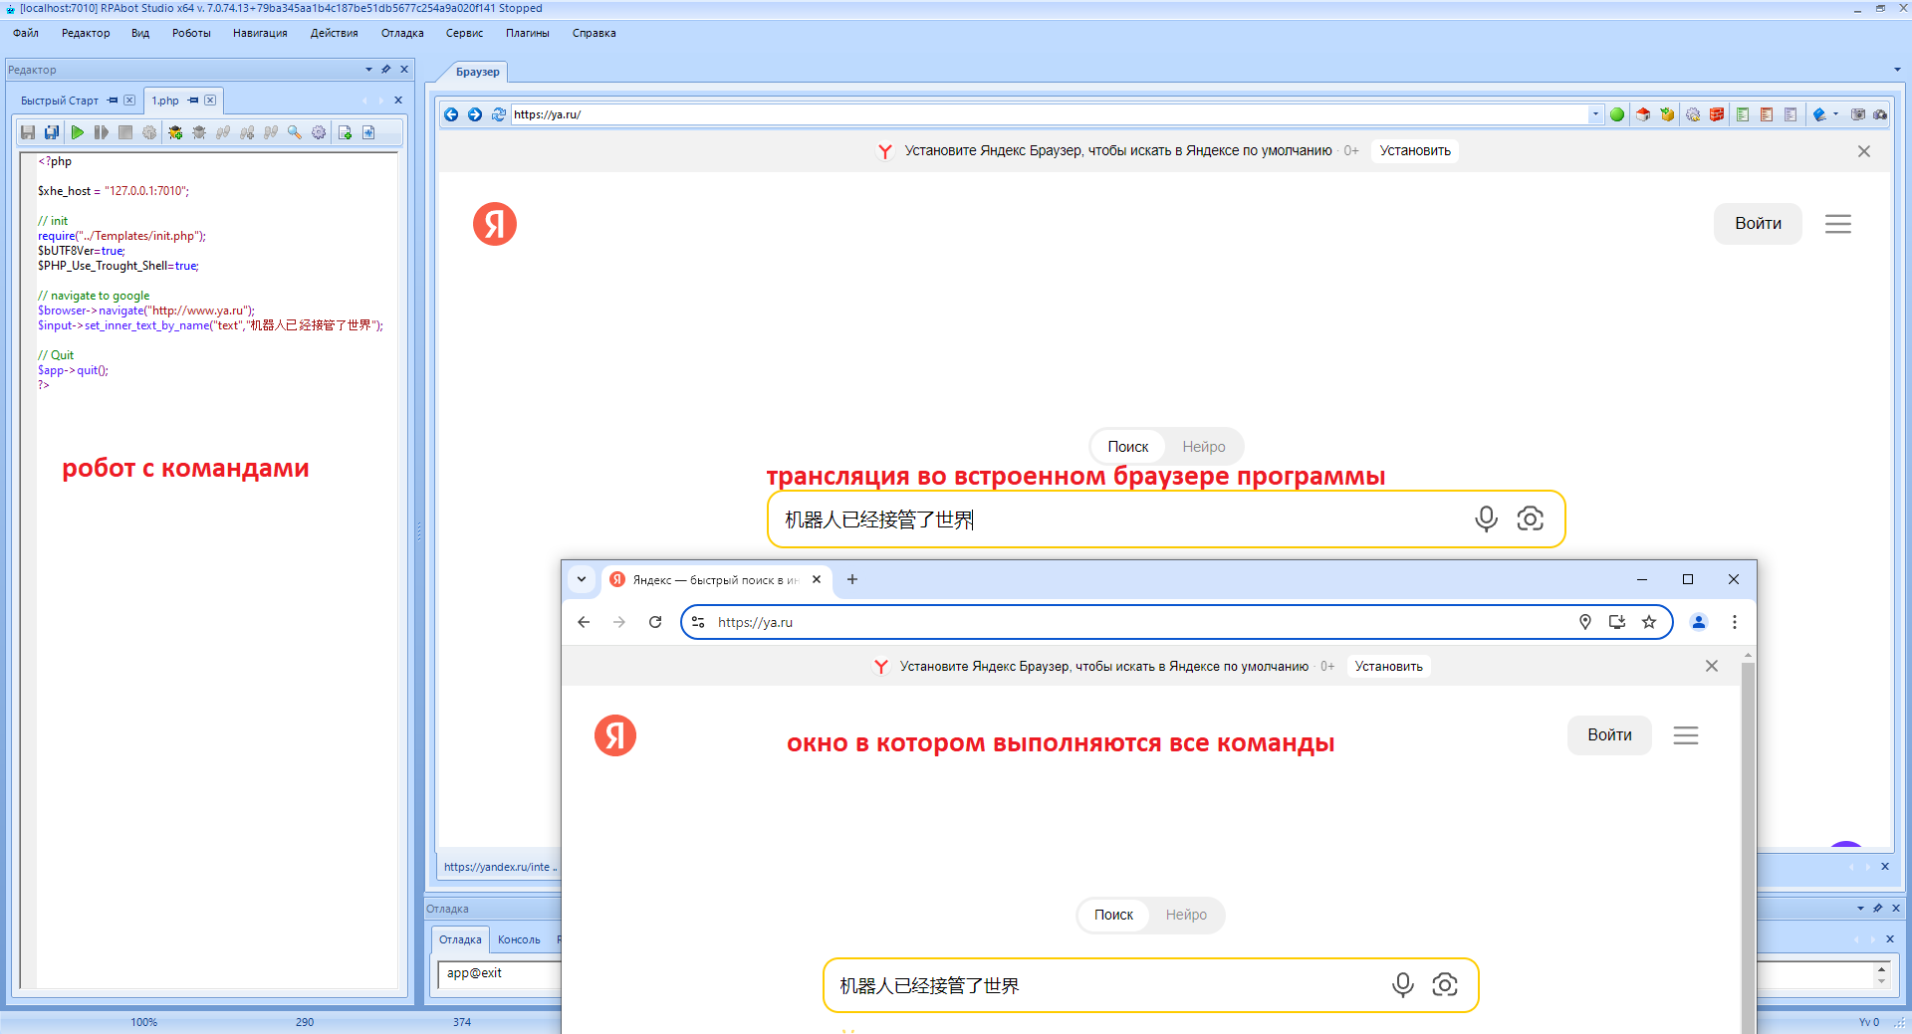Open hamburger menu on embedded Yandex page
Viewport: 1912px width, 1034px height.
[x=1838, y=224]
